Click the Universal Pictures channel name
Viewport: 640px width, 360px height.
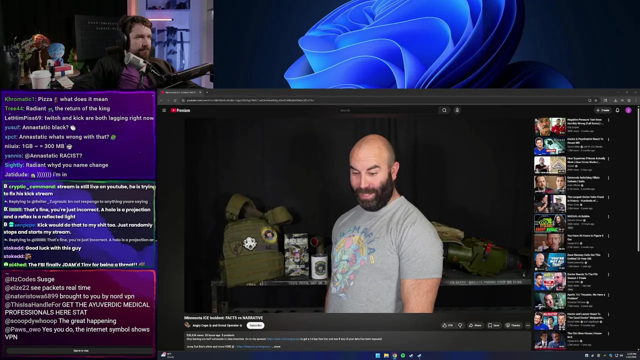coord(577,302)
